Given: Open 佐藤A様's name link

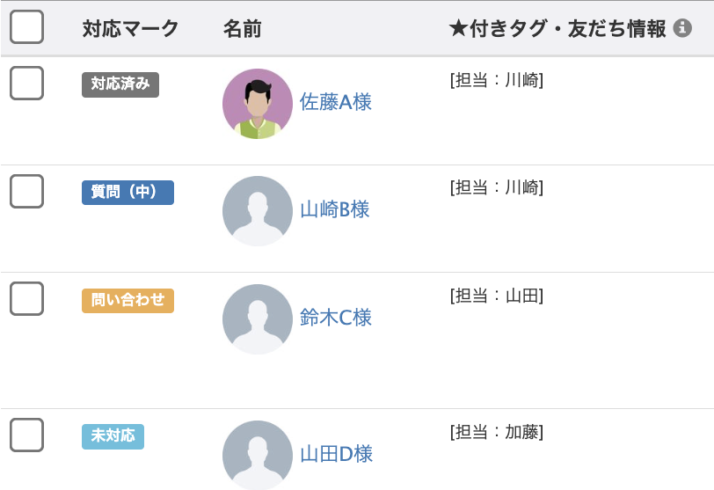Looking at the screenshot, I should (x=336, y=102).
